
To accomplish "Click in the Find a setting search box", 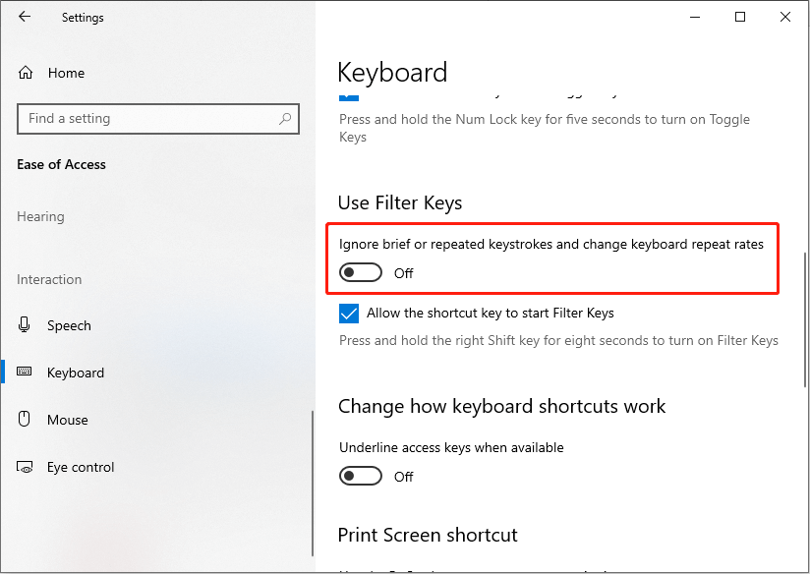I will pyautogui.click(x=158, y=119).
